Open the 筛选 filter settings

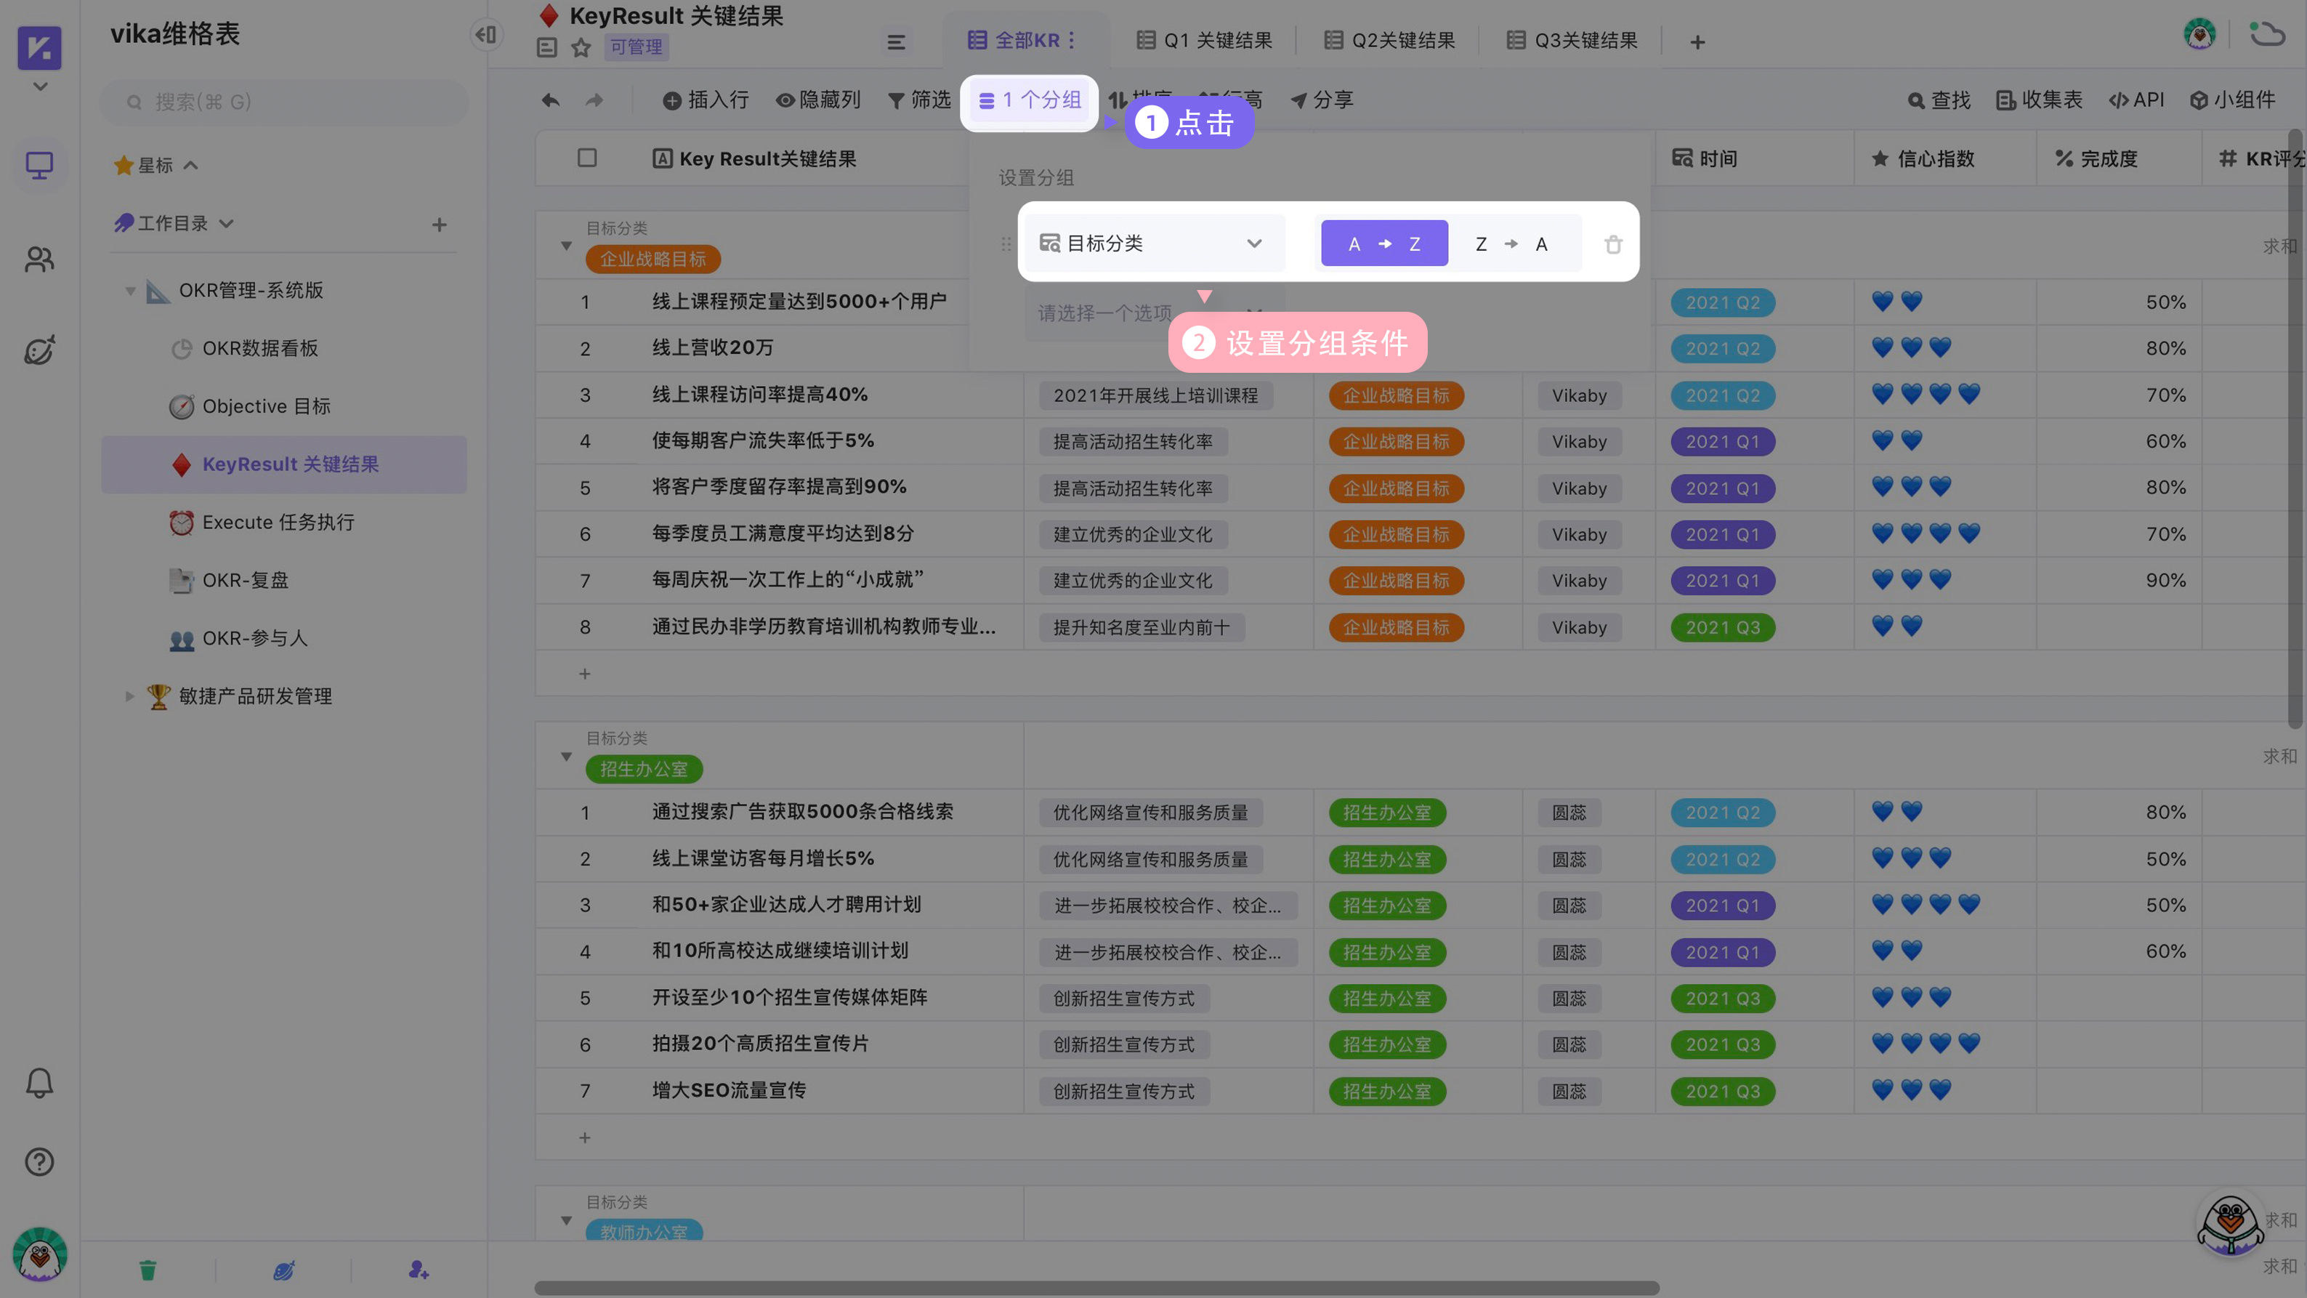[916, 100]
